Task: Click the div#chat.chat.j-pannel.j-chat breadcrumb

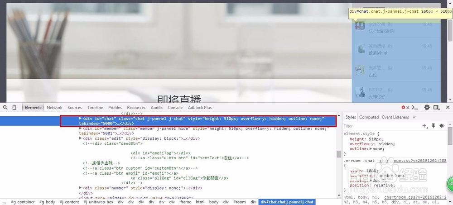Action: (287, 202)
